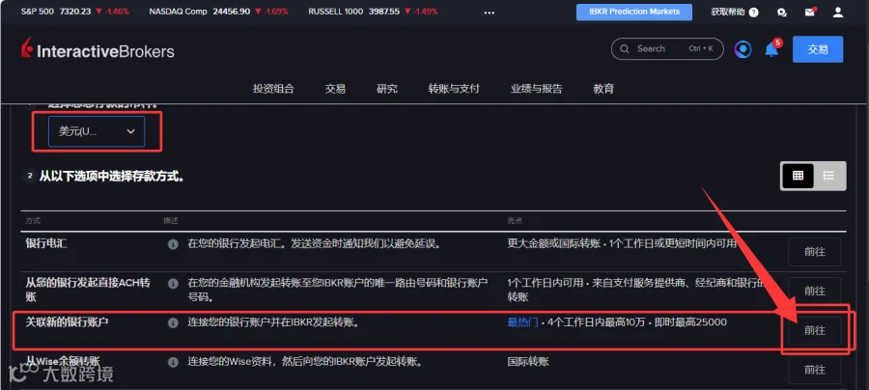Show info for direct ACH transfer row
Screen dimensions: 869x390
click(x=173, y=284)
